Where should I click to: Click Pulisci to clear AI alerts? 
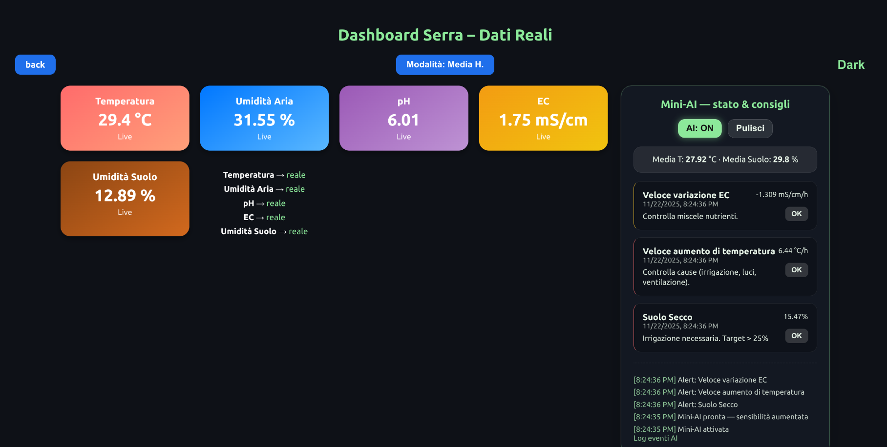tap(750, 128)
